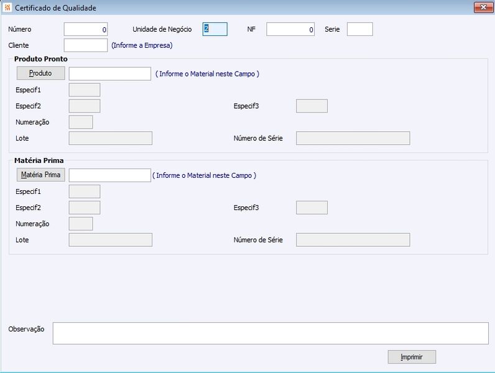Click Numeração field in Produto Pronto
The width and height of the screenshot is (495, 373).
(x=81, y=122)
